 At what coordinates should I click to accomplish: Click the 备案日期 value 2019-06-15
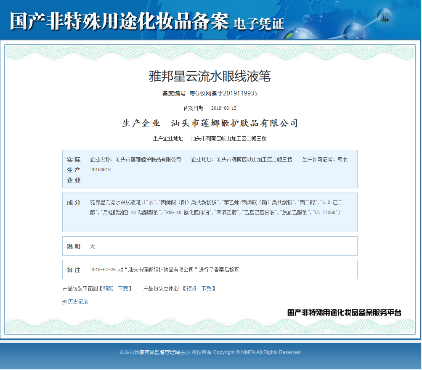223,108
